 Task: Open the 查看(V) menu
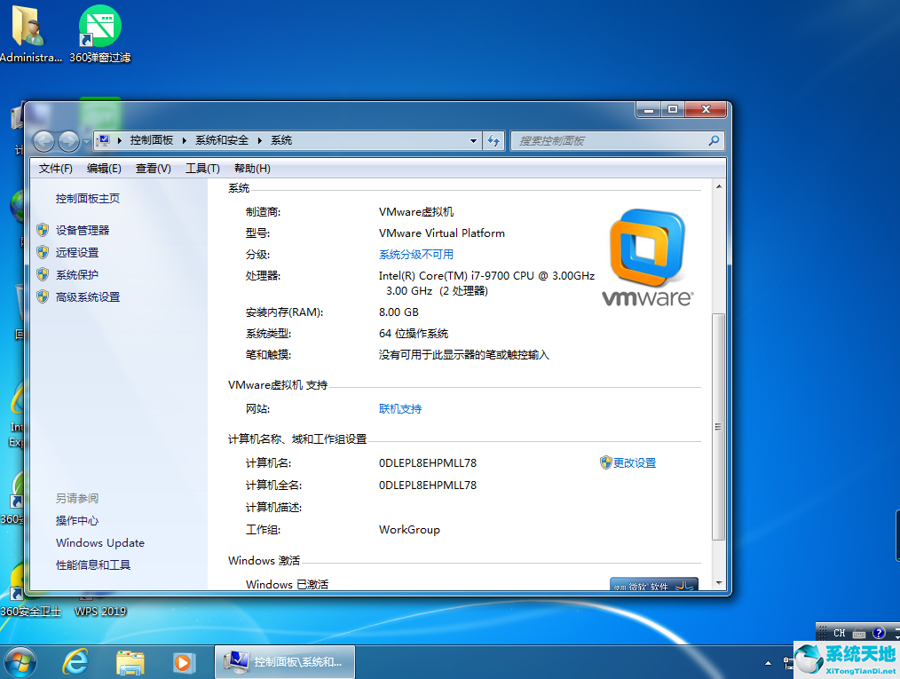pos(154,168)
